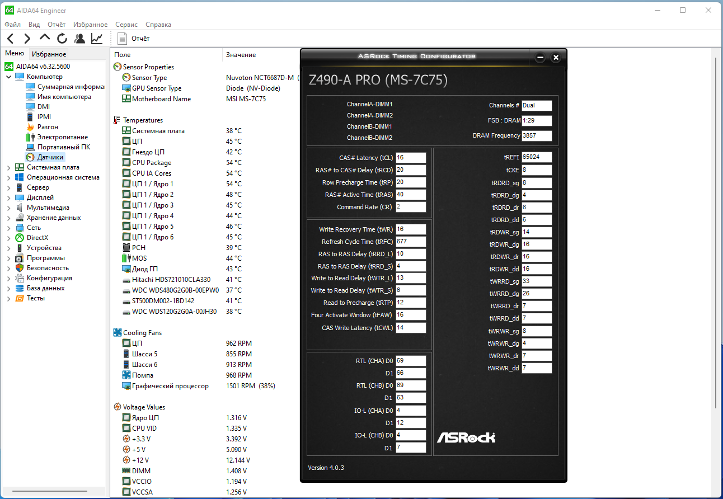Expand the Тесты tree node
Viewport: 723px width, 499px height.
click(9, 298)
